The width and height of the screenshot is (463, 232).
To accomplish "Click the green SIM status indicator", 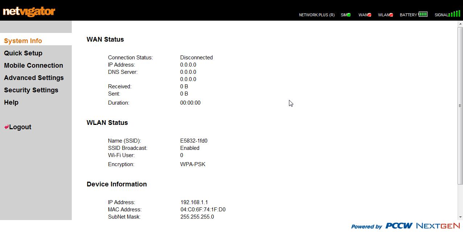I will pos(349,15).
